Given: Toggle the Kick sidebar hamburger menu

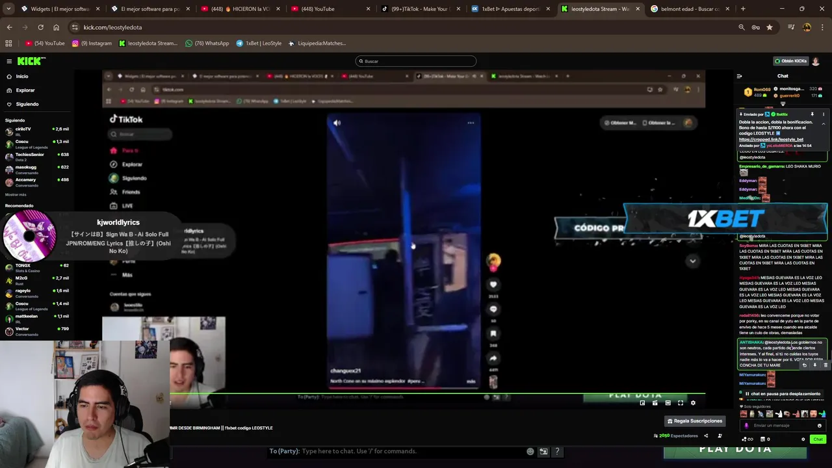Looking at the screenshot, I should tap(9, 61).
